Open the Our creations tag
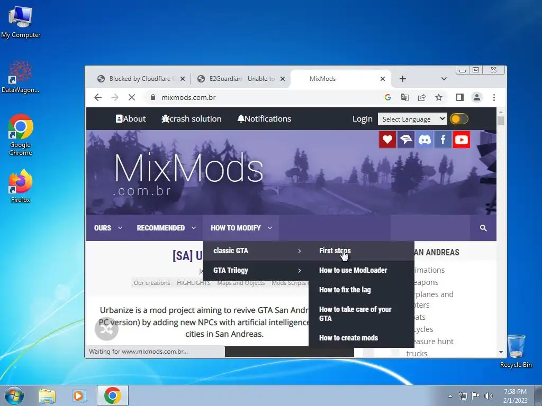Image resolution: width=542 pixels, height=406 pixels. [152, 283]
